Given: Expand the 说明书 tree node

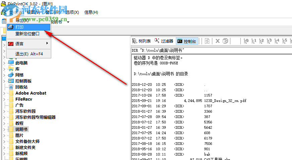Looking at the screenshot, I should click(4, 129).
